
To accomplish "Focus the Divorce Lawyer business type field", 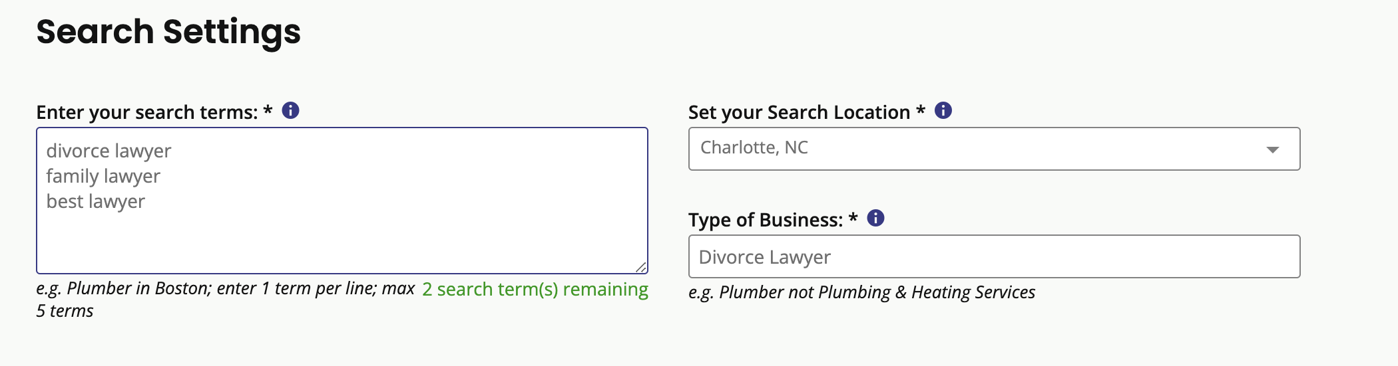I will (994, 256).
